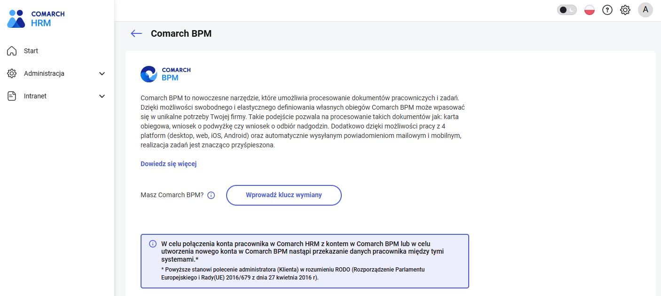Expand the Intranet chevron
The height and width of the screenshot is (296, 661).
tap(102, 96)
